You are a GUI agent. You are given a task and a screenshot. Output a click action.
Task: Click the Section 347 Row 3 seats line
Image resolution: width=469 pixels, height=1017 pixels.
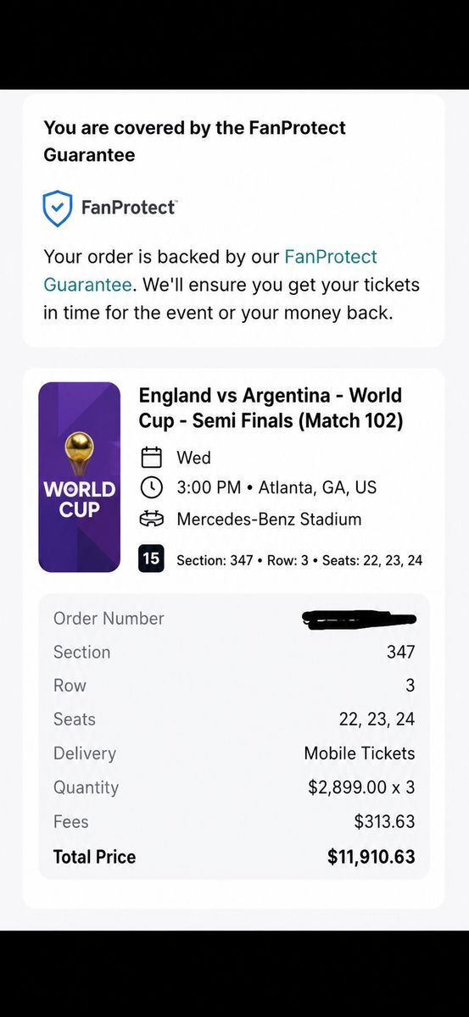click(x=299, y=560)
